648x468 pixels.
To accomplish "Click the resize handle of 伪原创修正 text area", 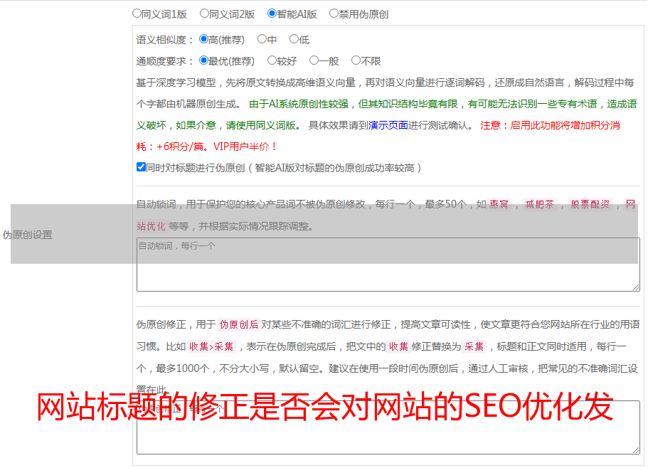I will pos(636,450).
